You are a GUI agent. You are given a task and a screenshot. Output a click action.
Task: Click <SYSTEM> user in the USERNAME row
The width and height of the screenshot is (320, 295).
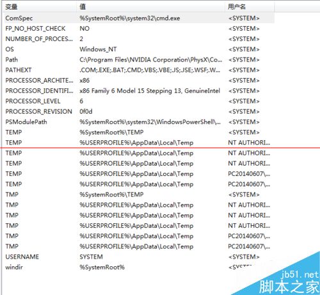(x=244, y=257)
